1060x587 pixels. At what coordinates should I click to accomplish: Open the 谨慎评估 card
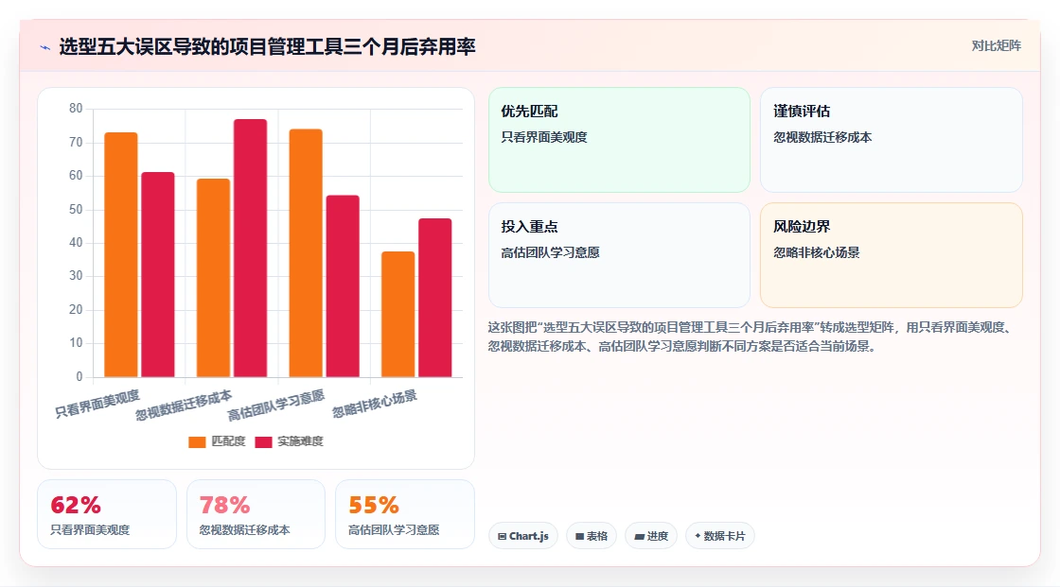[x=891, y=140]
